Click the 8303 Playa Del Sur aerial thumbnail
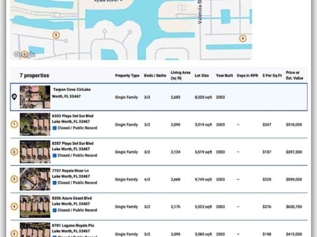 tap(35, 124)
